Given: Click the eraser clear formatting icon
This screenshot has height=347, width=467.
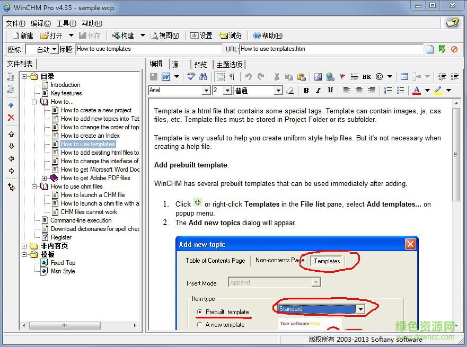Looking at the screenshot, I should 290,91.
